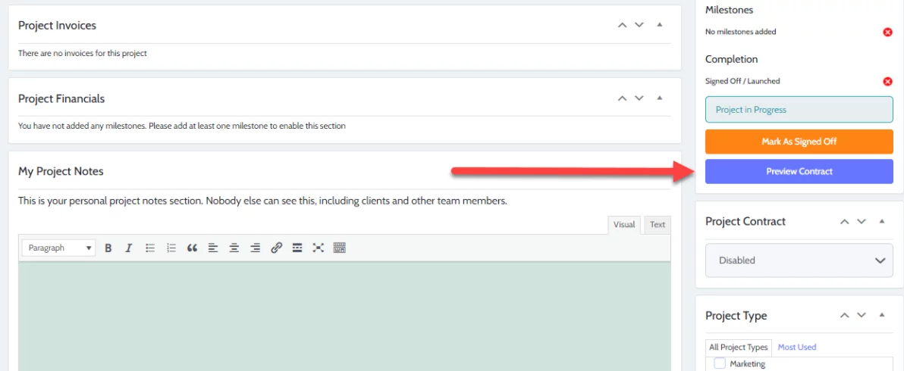
Task: Move Project Invoices panel up
Action: [x=622, y=25]
